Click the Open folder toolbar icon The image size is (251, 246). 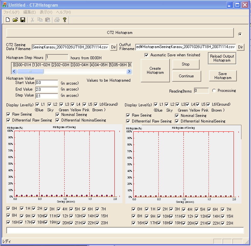pos(15,20)
